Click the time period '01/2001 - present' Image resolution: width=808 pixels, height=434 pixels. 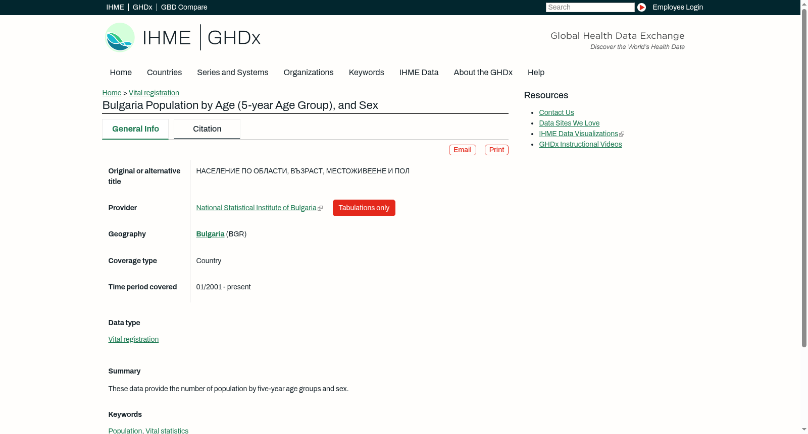point(223,287)
